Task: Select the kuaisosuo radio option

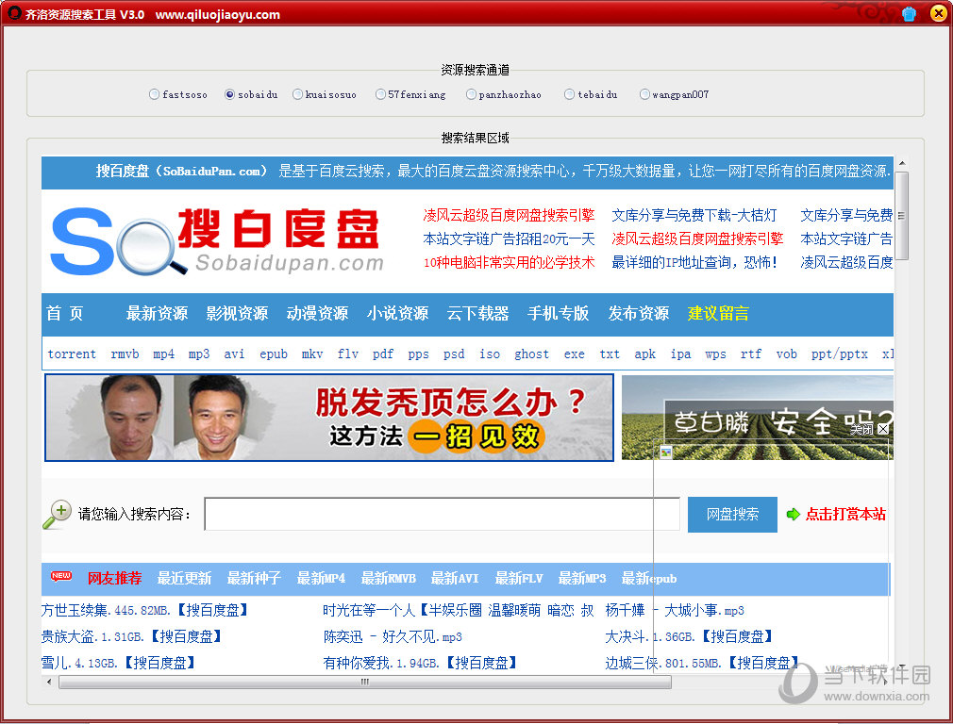Action: coord(298,94)
